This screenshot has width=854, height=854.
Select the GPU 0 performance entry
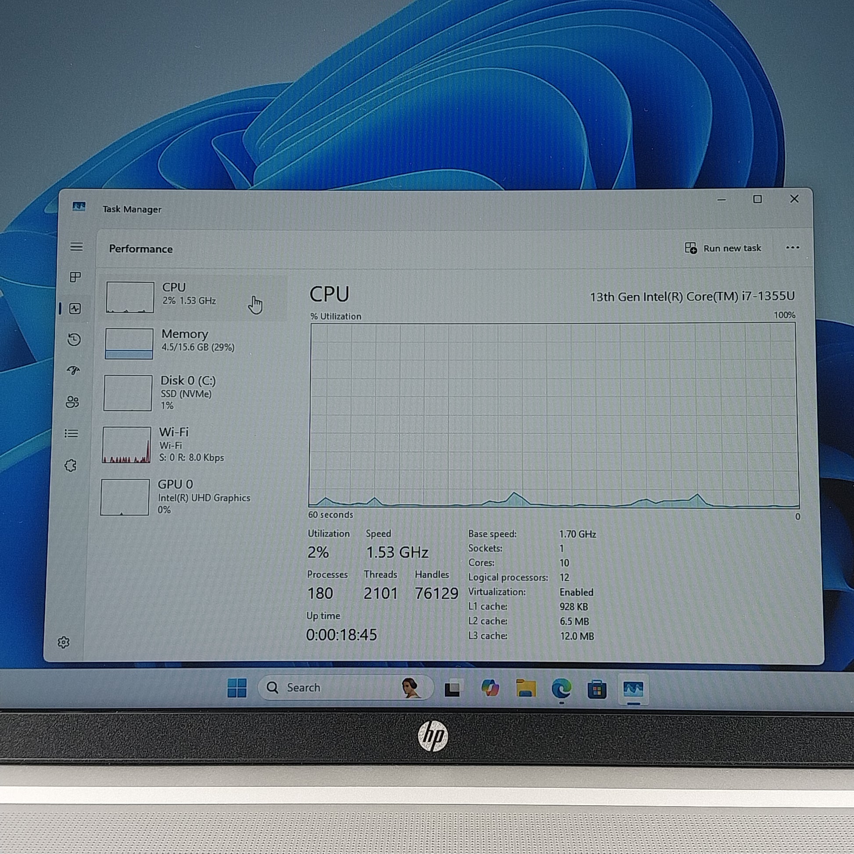coord(188,497)
